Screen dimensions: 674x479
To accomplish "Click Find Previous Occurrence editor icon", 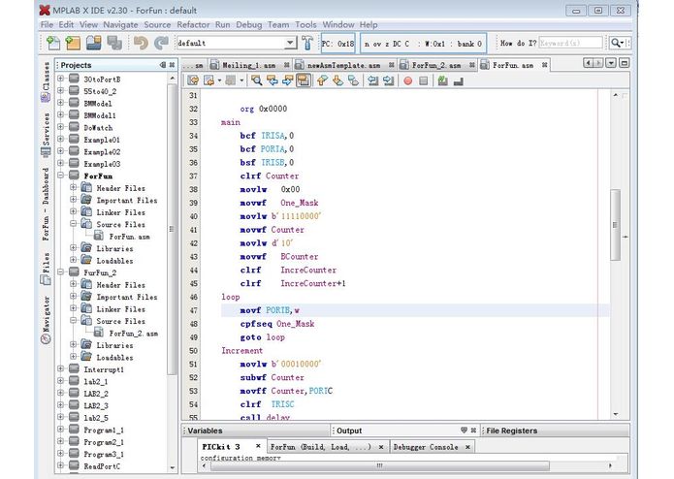I will (x=273, y=80).
